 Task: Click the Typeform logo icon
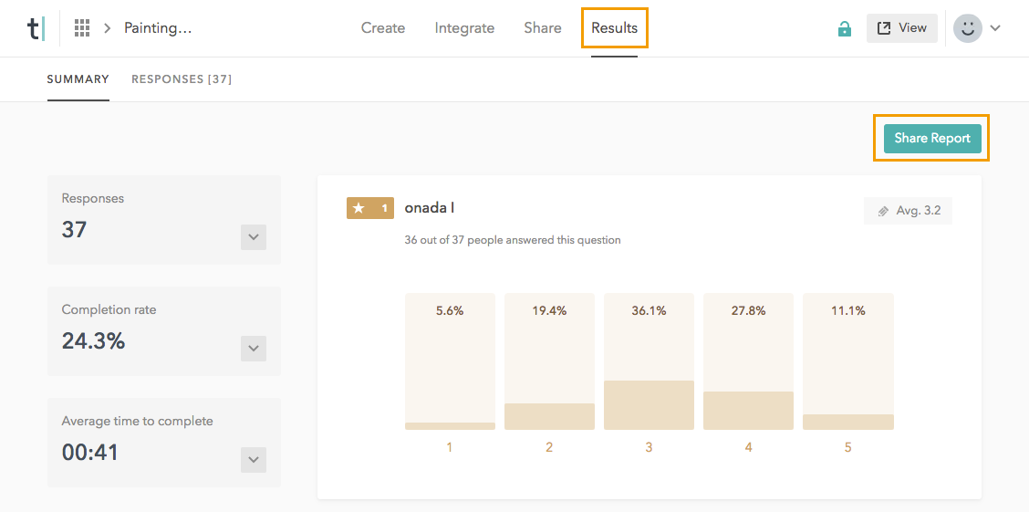pyautogui.click(x=36, y=28)
